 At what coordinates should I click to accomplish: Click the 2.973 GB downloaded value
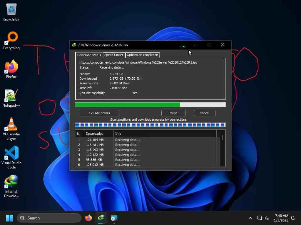[125, 79]
